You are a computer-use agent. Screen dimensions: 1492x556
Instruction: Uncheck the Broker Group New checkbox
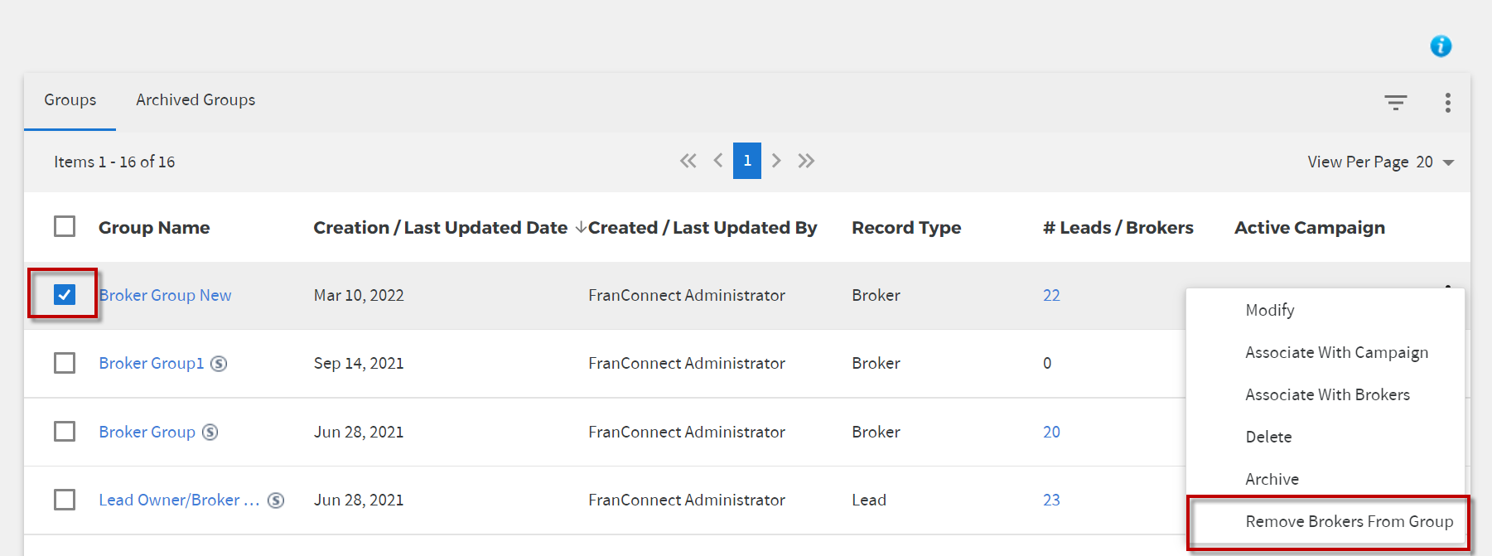point(65,294)
